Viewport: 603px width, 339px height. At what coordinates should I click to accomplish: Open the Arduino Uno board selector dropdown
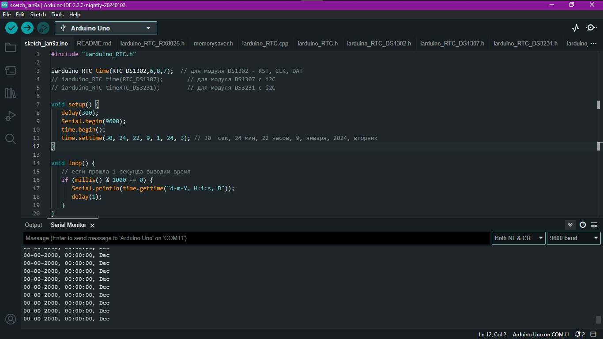[106, 28]
